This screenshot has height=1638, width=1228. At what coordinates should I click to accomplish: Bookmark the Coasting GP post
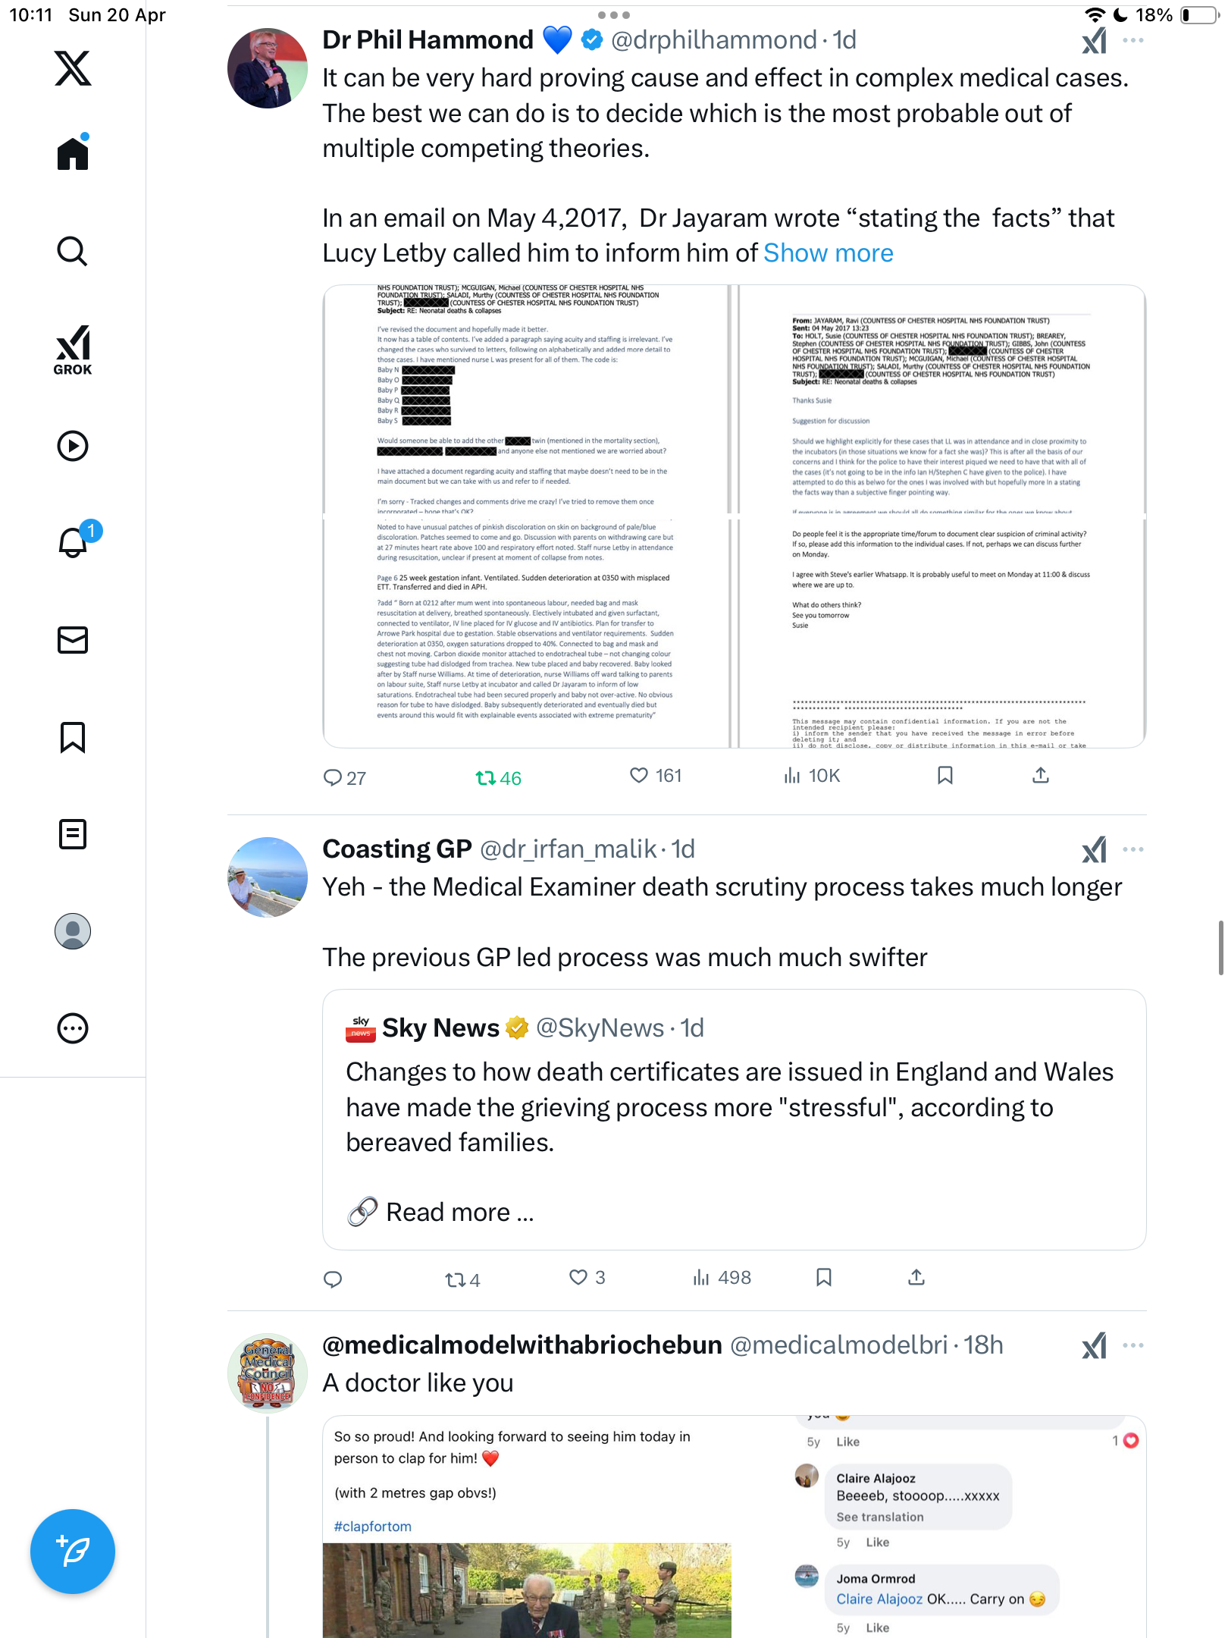click(x=824, y=1278)
